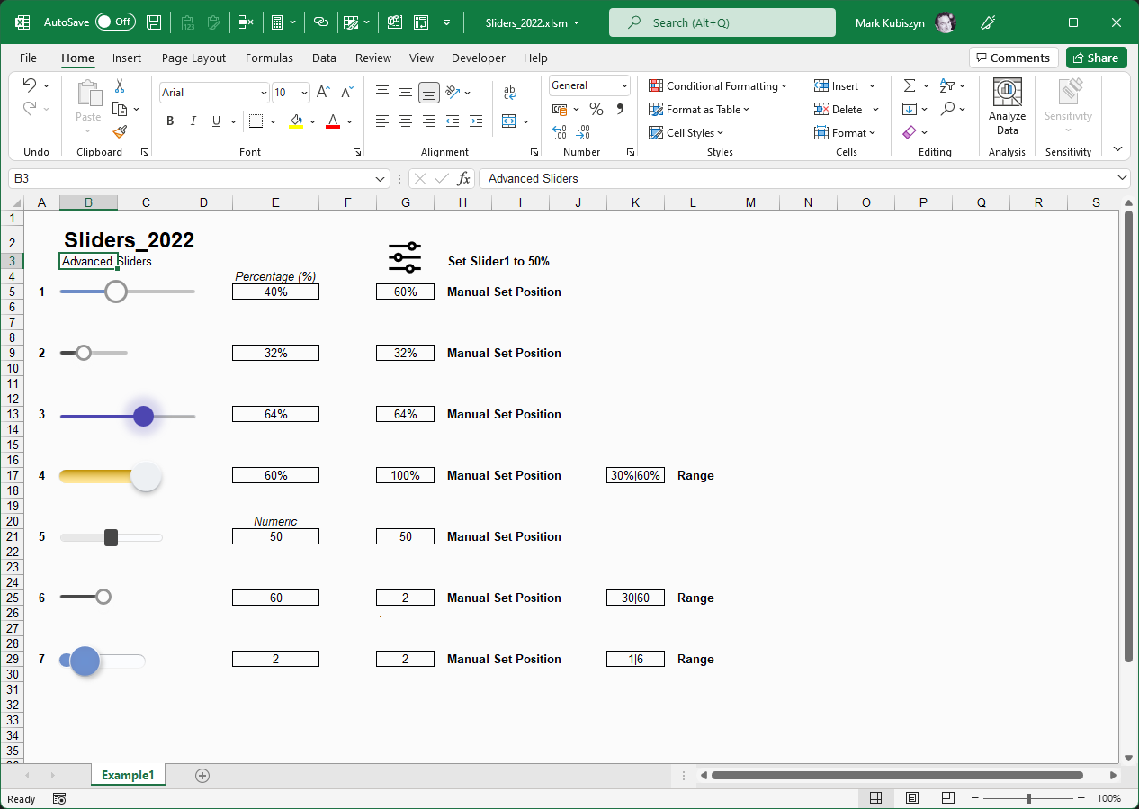This screenshot has height=809, width=1139.
Task: Click the Increase Font Size icon
Action: click(323, 93)
